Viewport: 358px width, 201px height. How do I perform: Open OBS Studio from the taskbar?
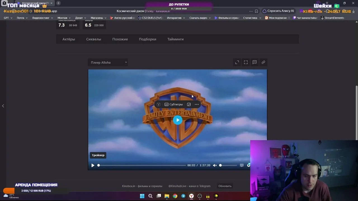coord(200,196)
